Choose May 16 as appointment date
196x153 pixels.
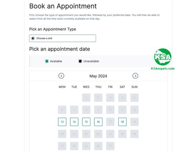click(98, 122)
